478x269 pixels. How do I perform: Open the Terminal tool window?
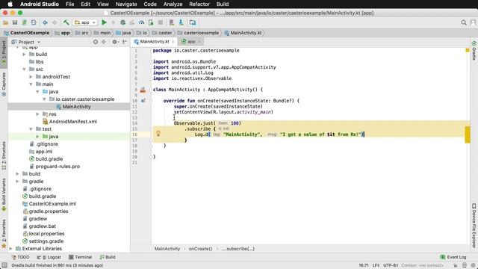coord(80,257)
